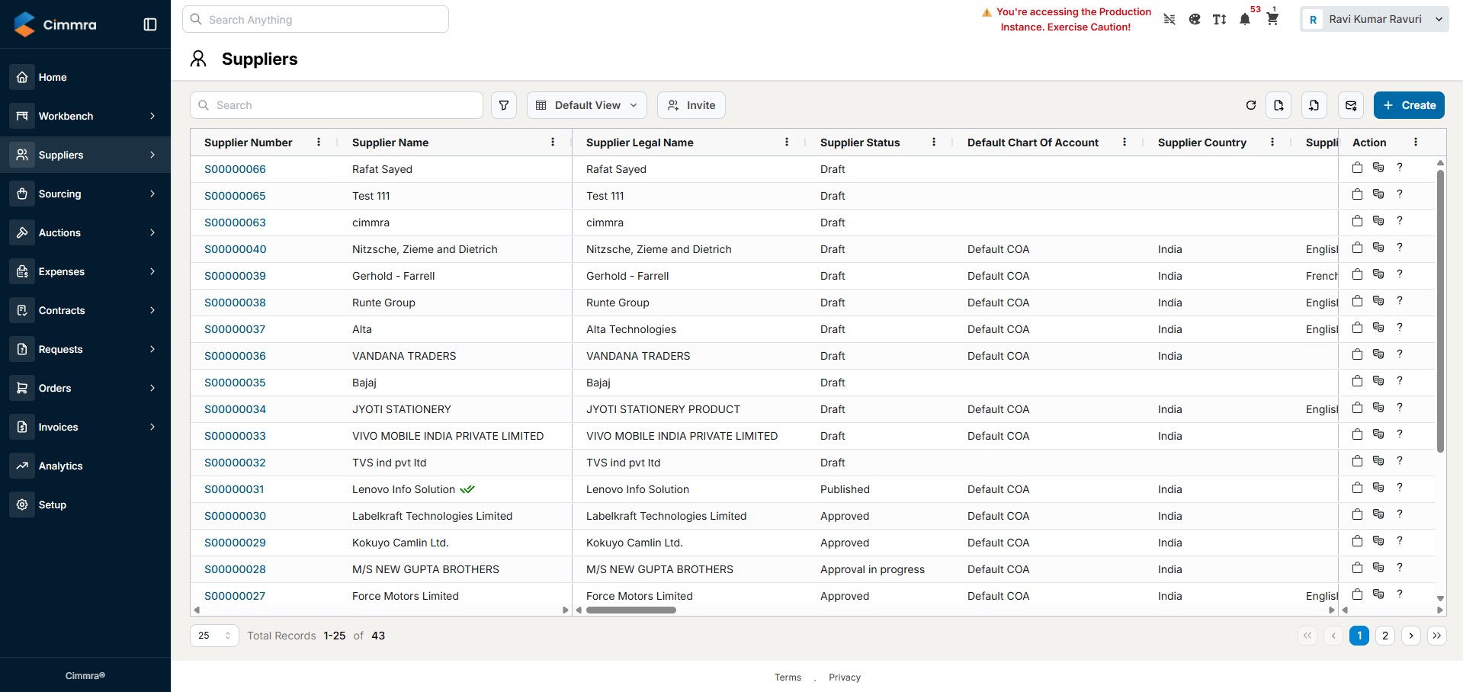Open Setup in the sidebar
This screenshot has height=692, width=1463.
coord(85,505)
